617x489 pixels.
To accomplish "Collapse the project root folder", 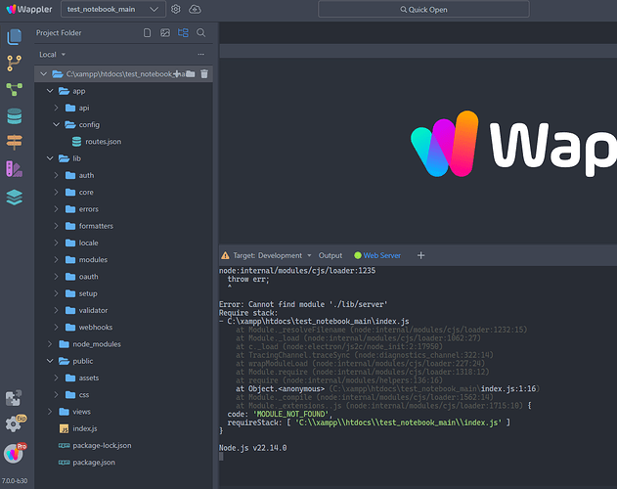I will [x=44, y=74].
